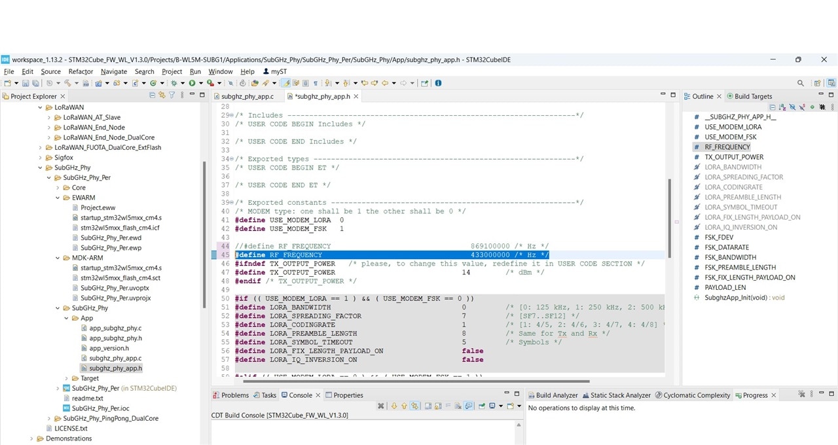Expand the Sigfox folder
The height and width of the screenshot is (445, 838).
pos(39,158)
